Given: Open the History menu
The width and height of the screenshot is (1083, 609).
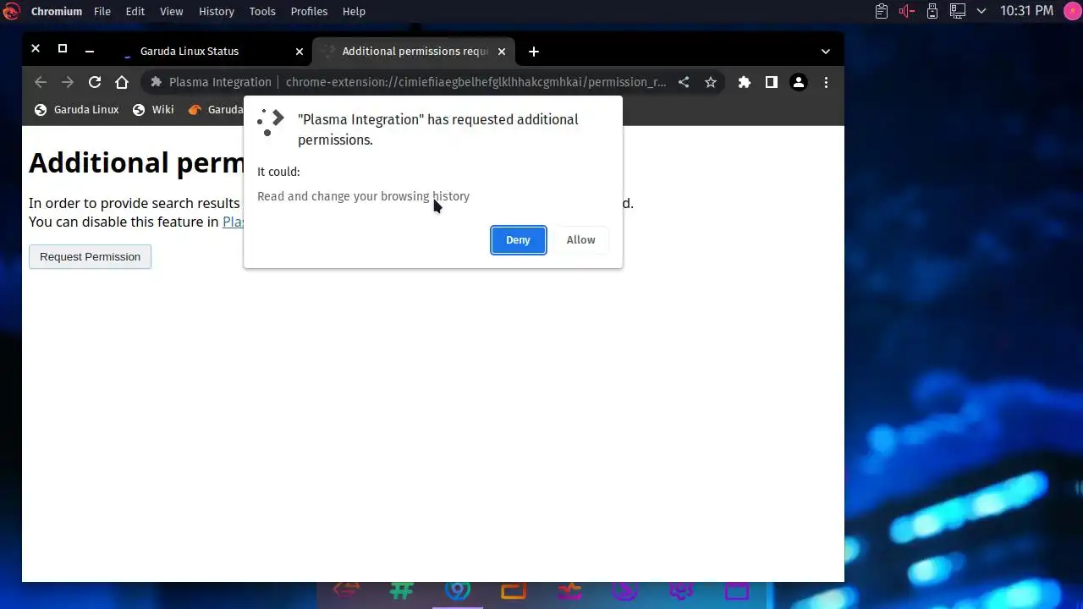Looking at the screenshot, I should 217,11.
